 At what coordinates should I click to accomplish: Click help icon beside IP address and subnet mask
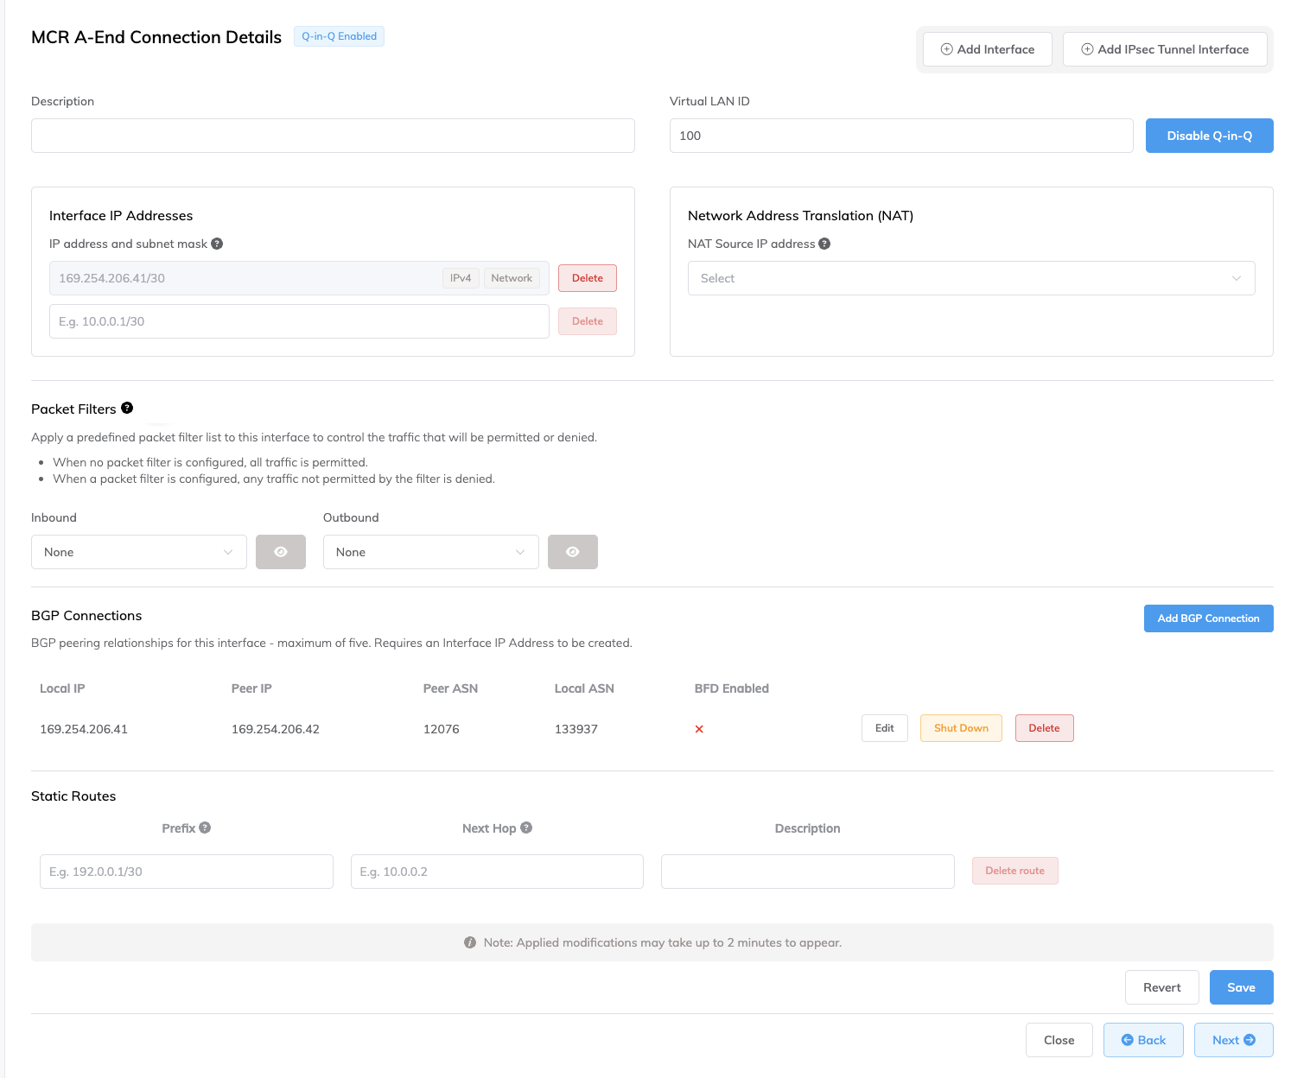click(x=217, y=244)
